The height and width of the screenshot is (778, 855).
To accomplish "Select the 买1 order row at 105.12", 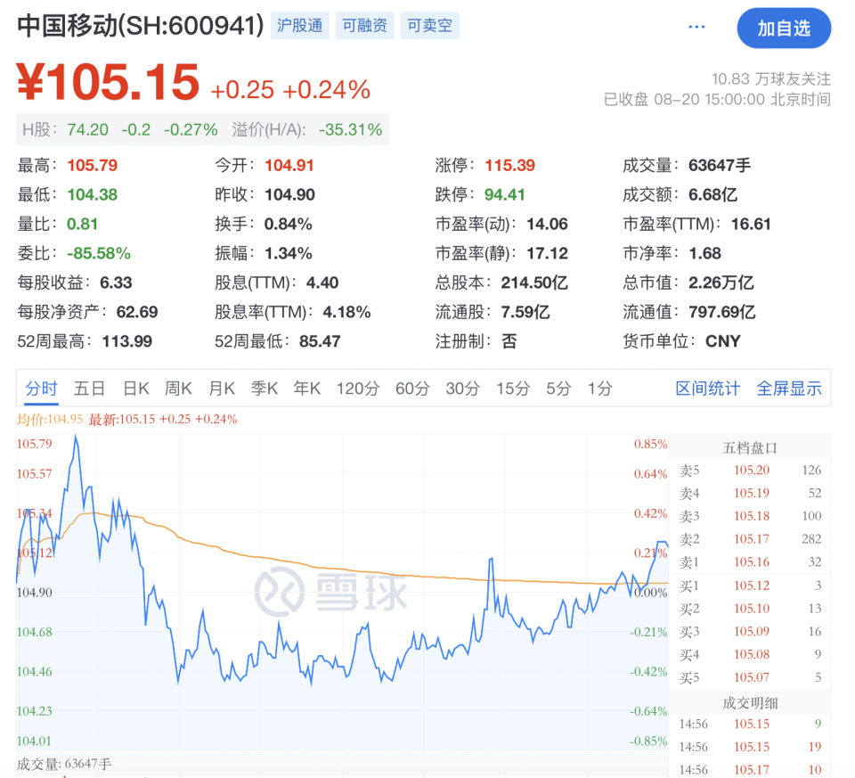I will point(750,586).
